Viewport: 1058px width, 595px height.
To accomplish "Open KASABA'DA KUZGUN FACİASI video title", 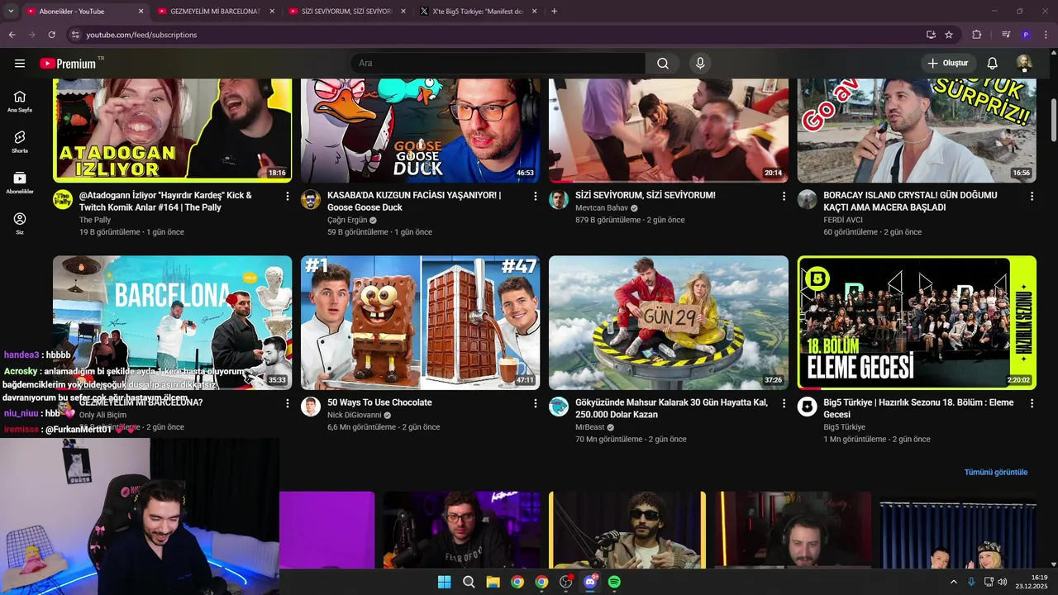I will 414,201.
